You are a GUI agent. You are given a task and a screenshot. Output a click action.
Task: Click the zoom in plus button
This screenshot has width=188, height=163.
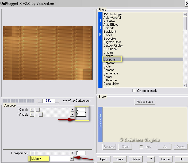coord(40,101)
